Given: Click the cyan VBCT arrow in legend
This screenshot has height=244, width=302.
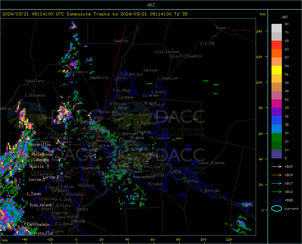Looking at the screenshot, I should [276, 183].
